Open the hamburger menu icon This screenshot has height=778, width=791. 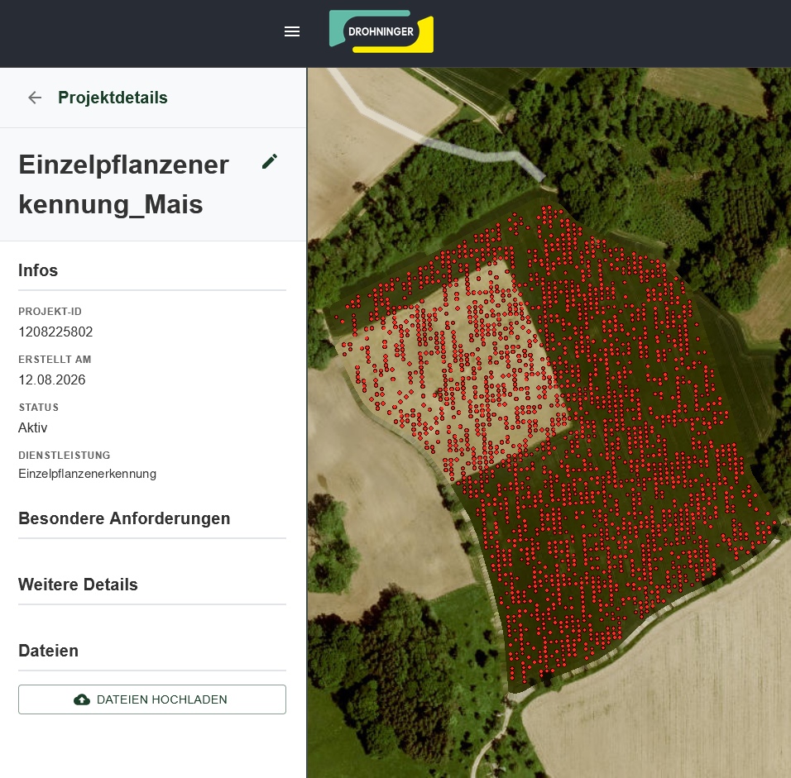(291, 31)
